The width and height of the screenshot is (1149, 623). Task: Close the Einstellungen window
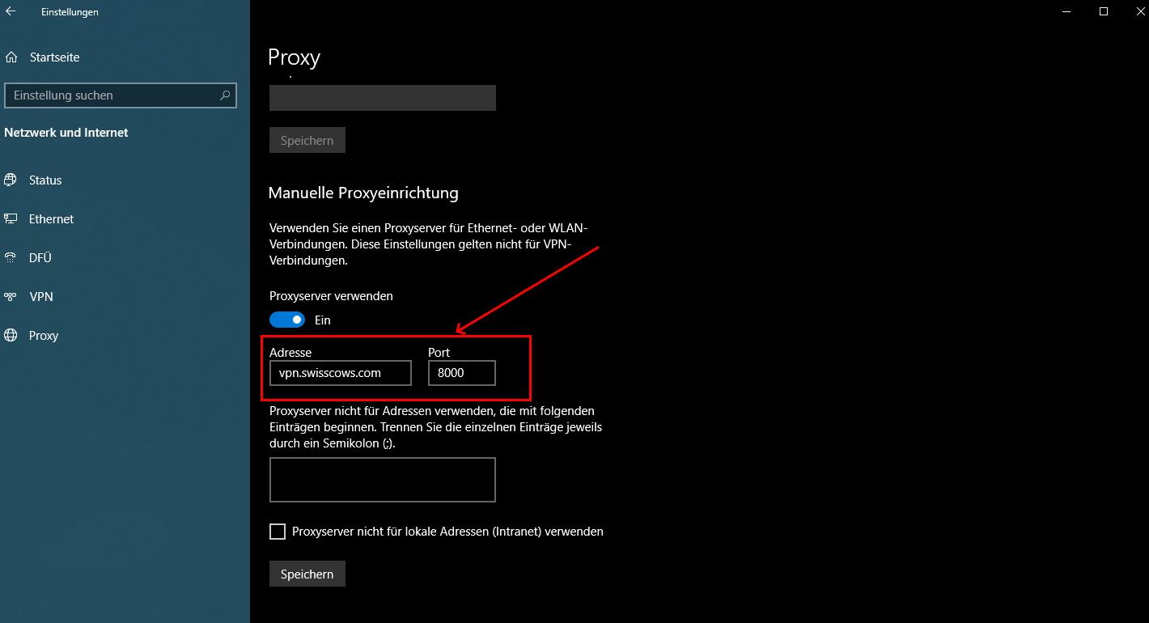coord(1139,11)
